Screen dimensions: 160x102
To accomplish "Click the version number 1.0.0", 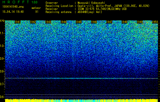I will 35,2.
